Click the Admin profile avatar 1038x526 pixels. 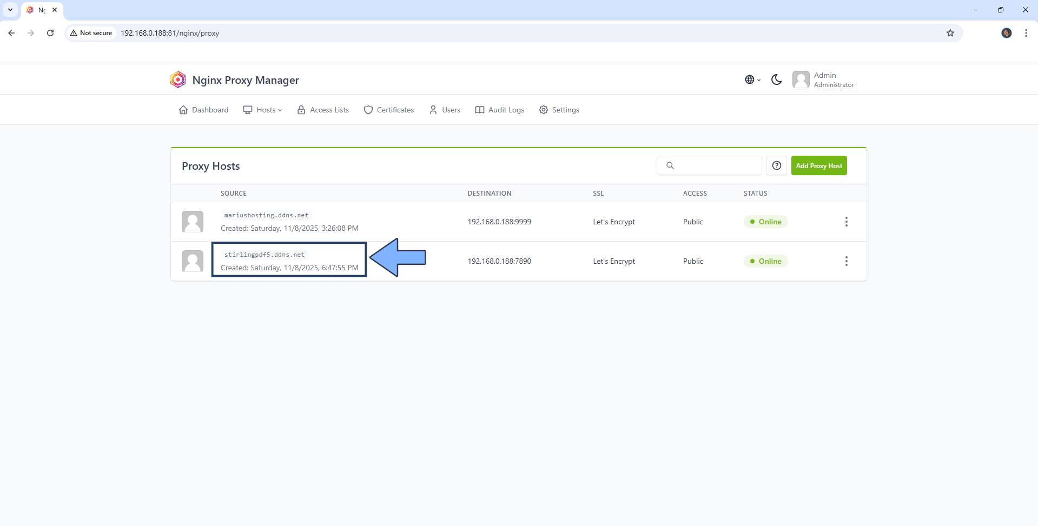click(802, 79)
